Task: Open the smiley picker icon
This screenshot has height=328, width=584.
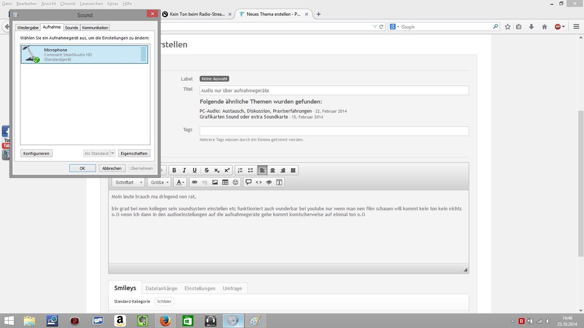Action: tap(235, 182)
